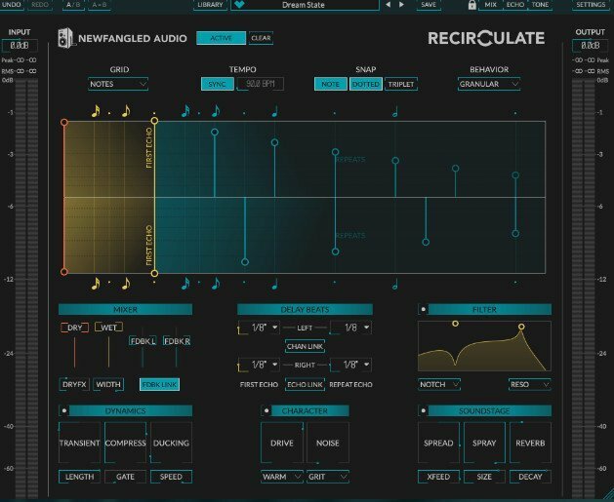Toggle the Character section power dot

point(266,410)
